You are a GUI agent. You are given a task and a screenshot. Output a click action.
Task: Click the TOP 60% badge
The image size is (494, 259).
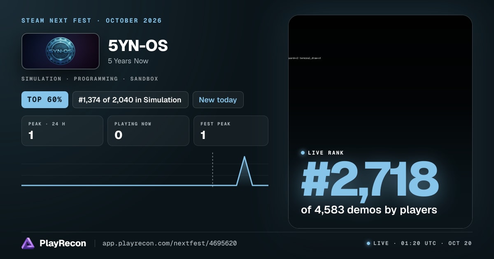45,100
